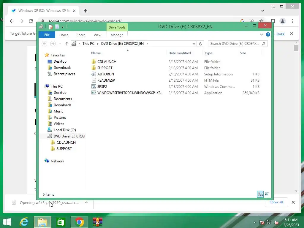Open Music folder under This PC

click(x=56, y=111)
